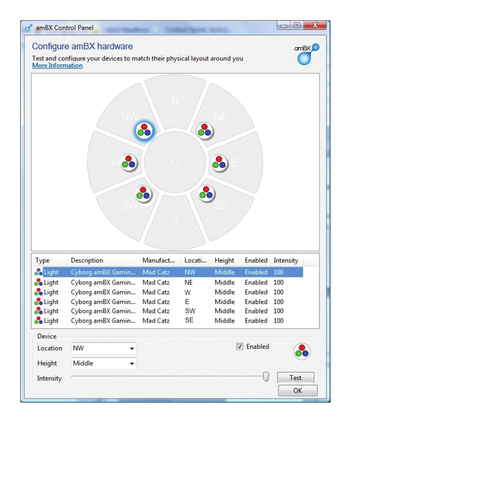This screenshot has height=495, width=495.
Task: Open the Height dropdown showing Middle
Action: pos(104,363)
